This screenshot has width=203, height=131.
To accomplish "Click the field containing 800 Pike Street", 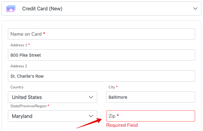I will pyautogui.click(x=101, y=55).
